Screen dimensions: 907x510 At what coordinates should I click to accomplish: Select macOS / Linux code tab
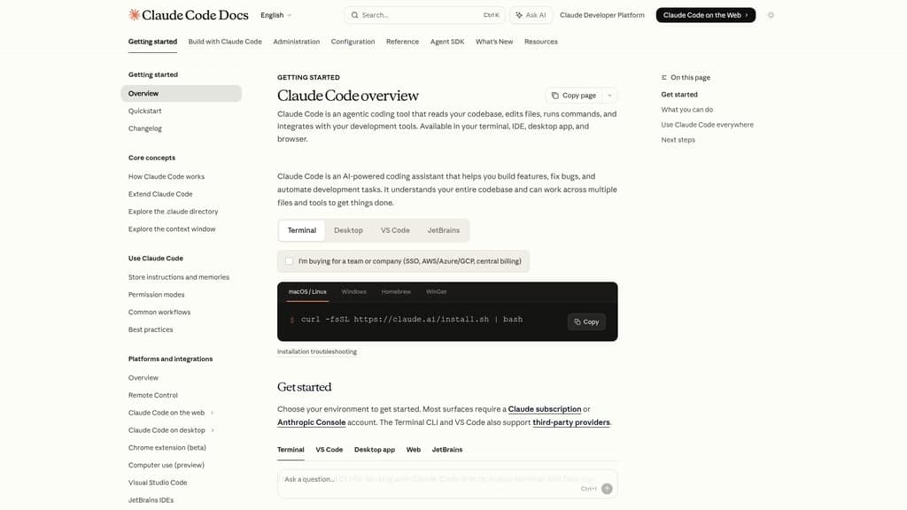click(x=307, y=292)
